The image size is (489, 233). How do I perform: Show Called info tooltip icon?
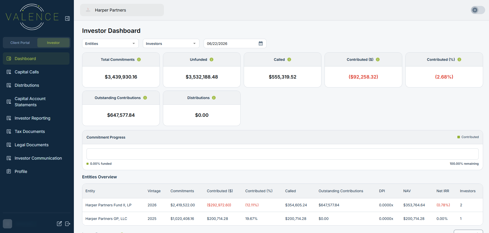coord(289,60)
